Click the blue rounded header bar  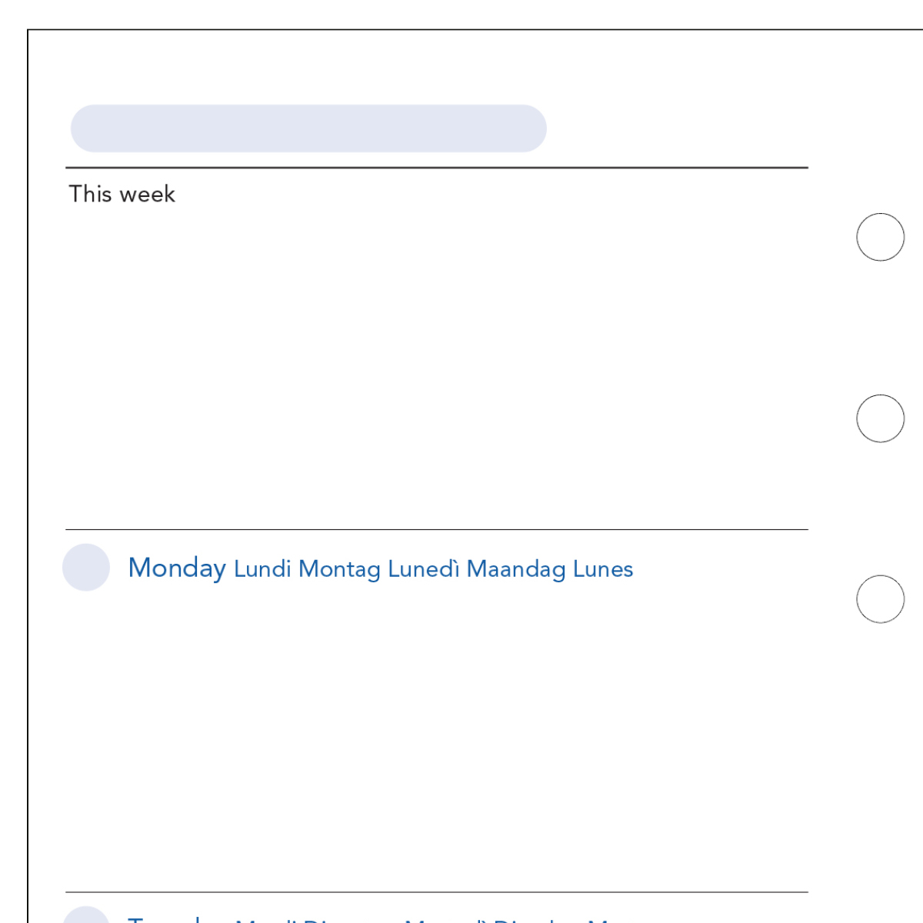tap(308, 128)
